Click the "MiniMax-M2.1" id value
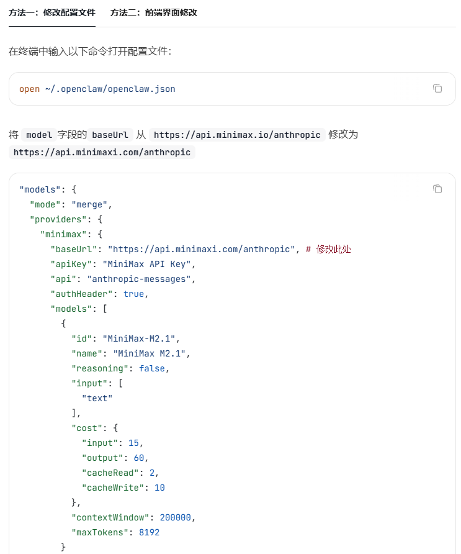 click(x=141, y=338)
